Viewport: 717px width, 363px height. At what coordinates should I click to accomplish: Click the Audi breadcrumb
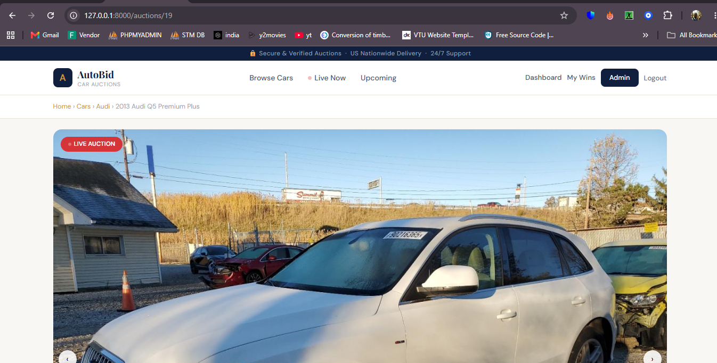pyautogui.click(x=103, y=106)
